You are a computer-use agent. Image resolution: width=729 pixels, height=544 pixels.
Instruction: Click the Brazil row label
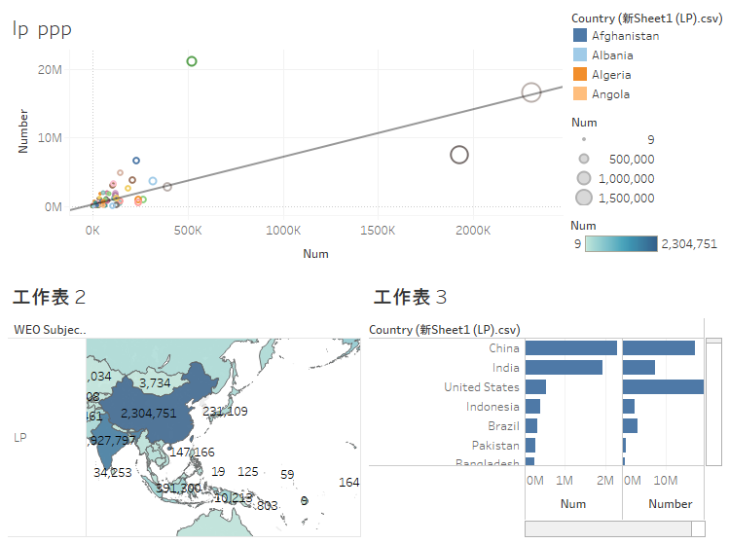(x=503, y=426)
